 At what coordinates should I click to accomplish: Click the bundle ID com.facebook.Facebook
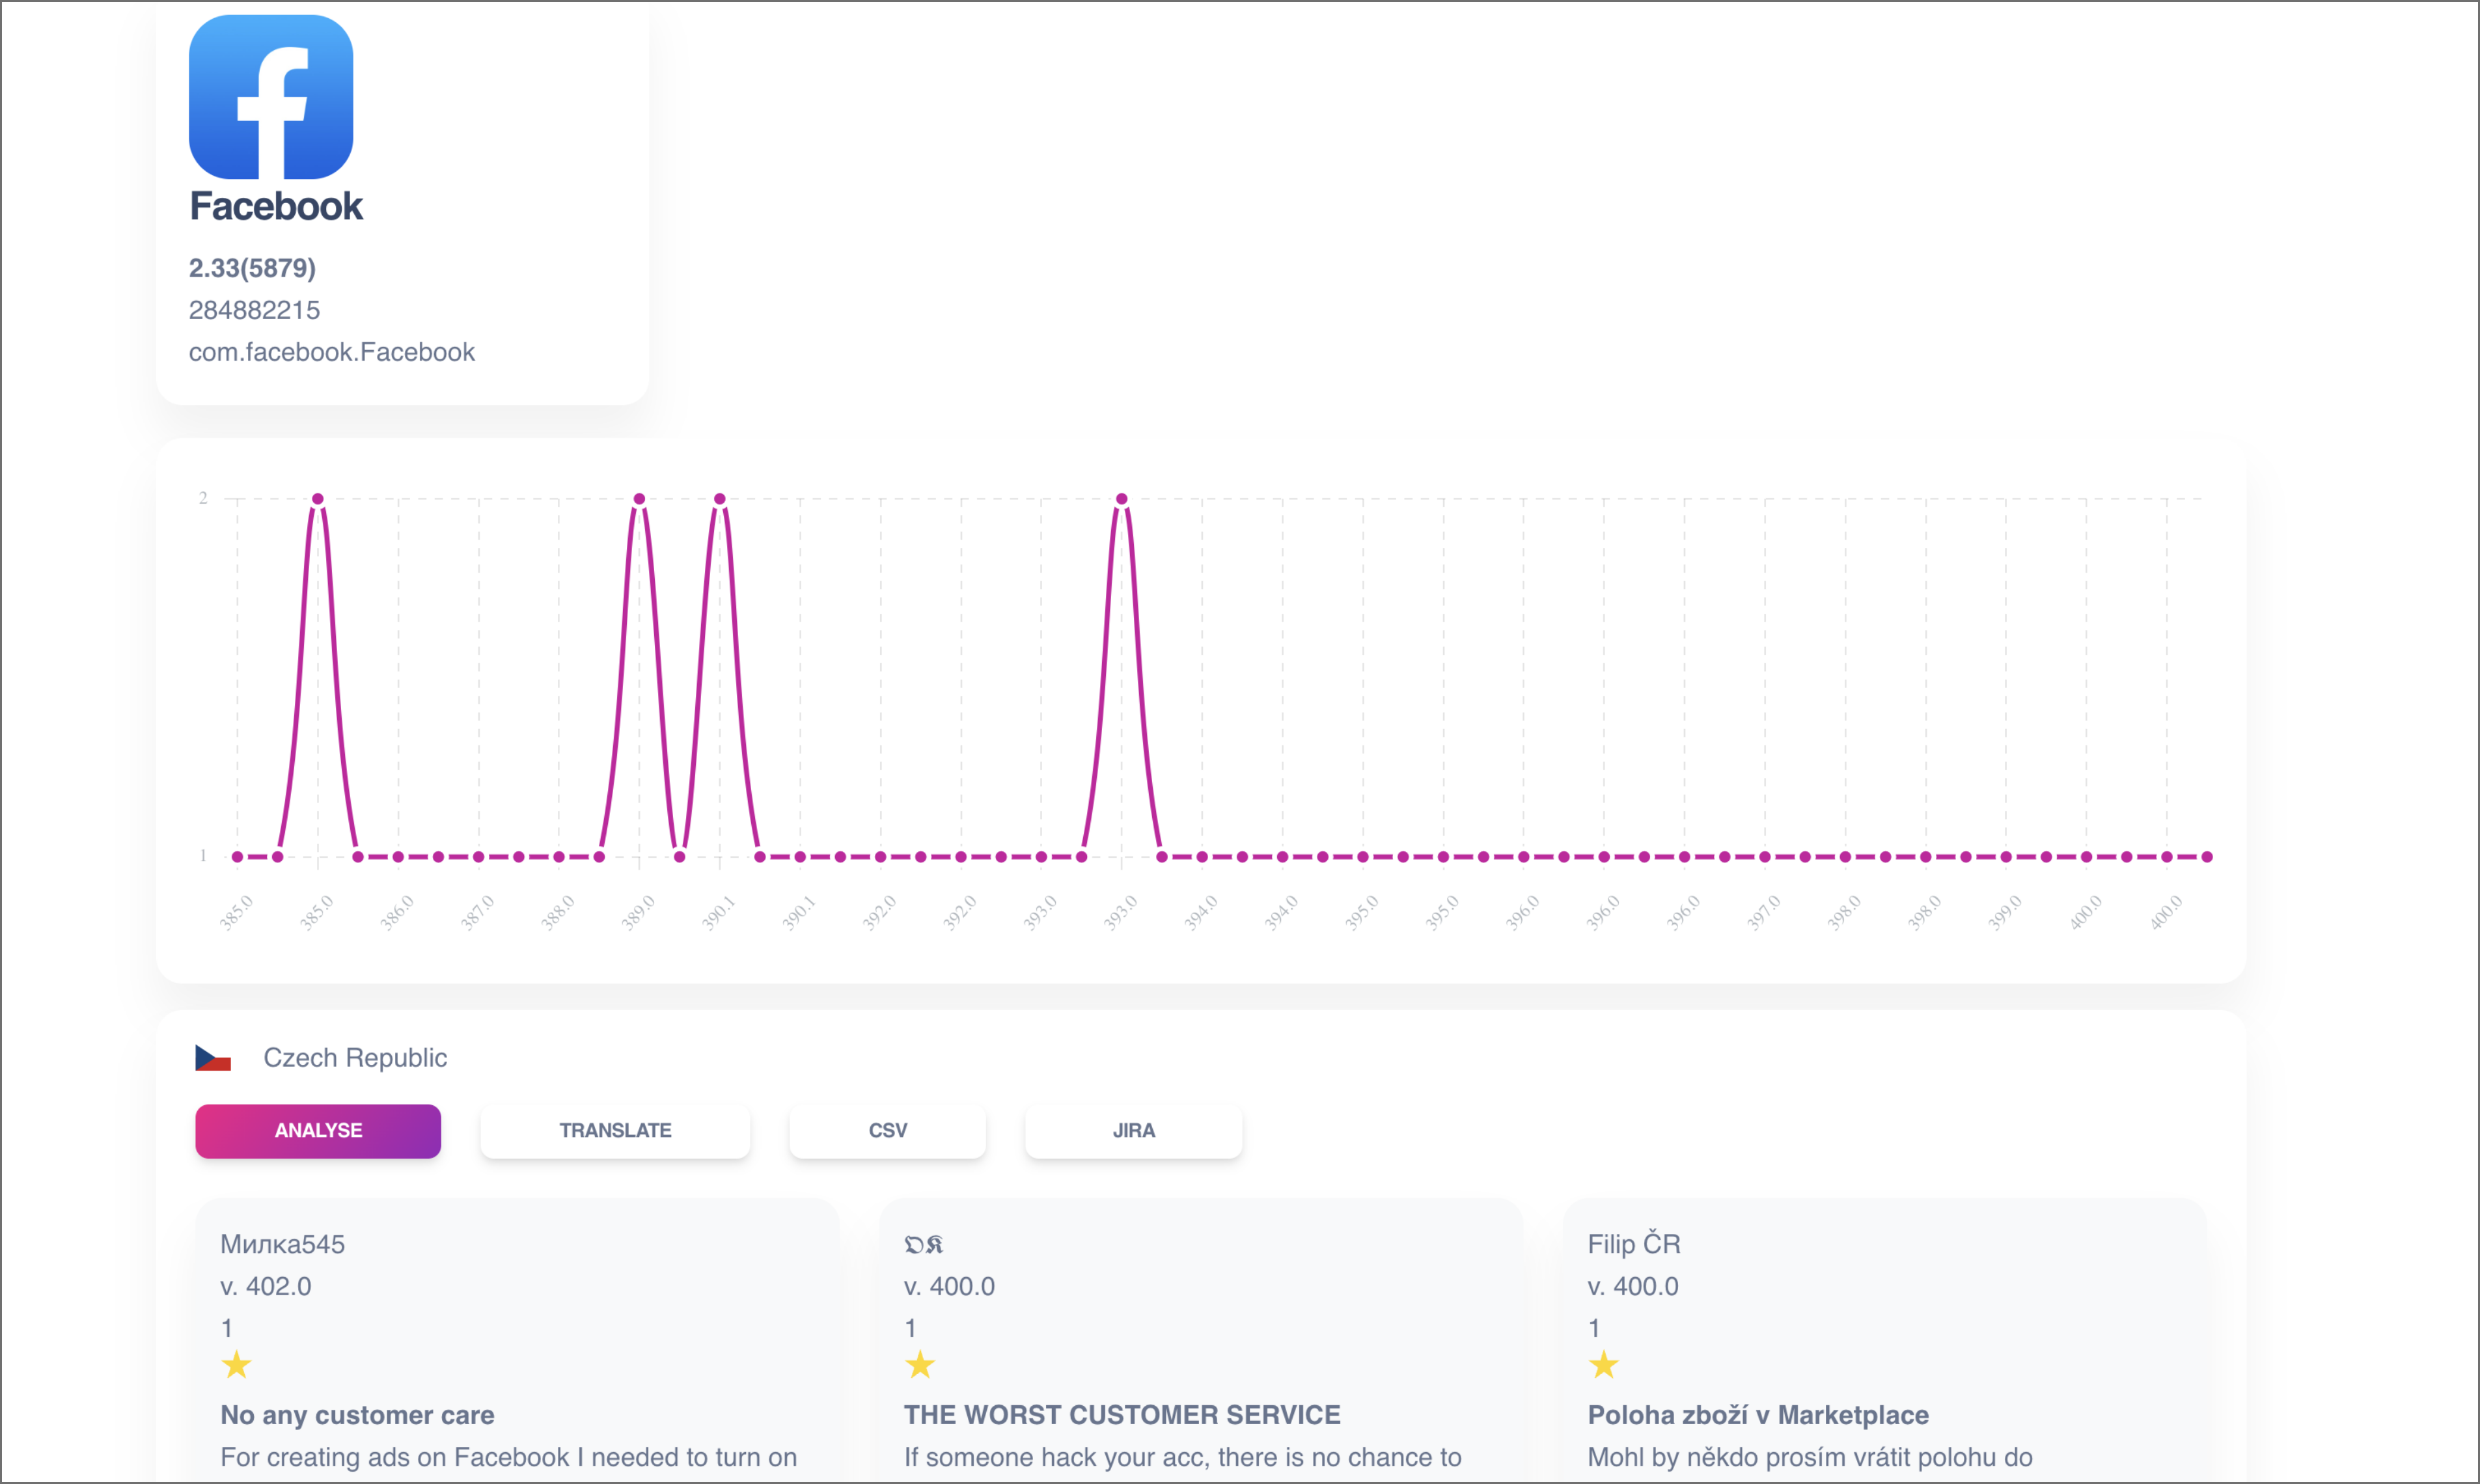(332, 352)
